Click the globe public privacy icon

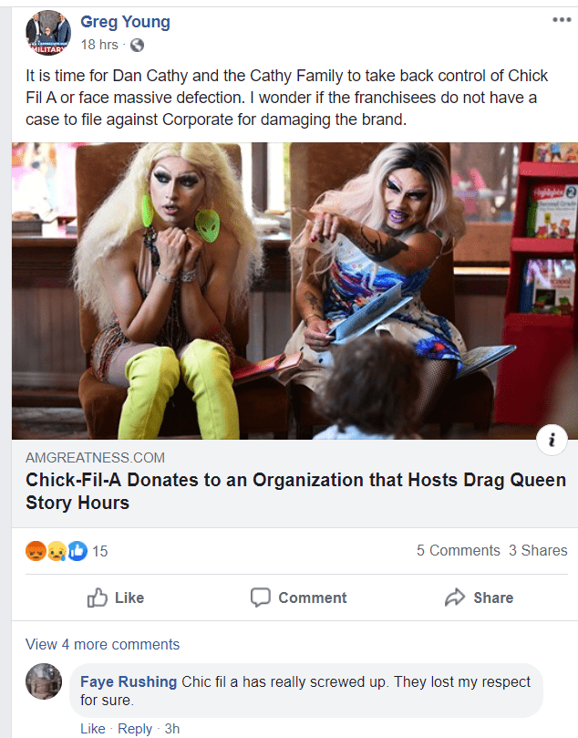(x=137, y=46)
